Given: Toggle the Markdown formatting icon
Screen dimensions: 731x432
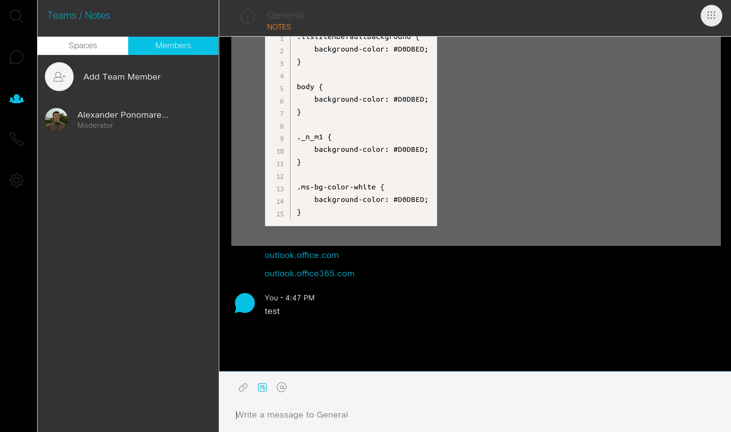Looking at the screenshot, I should point(262,387).
